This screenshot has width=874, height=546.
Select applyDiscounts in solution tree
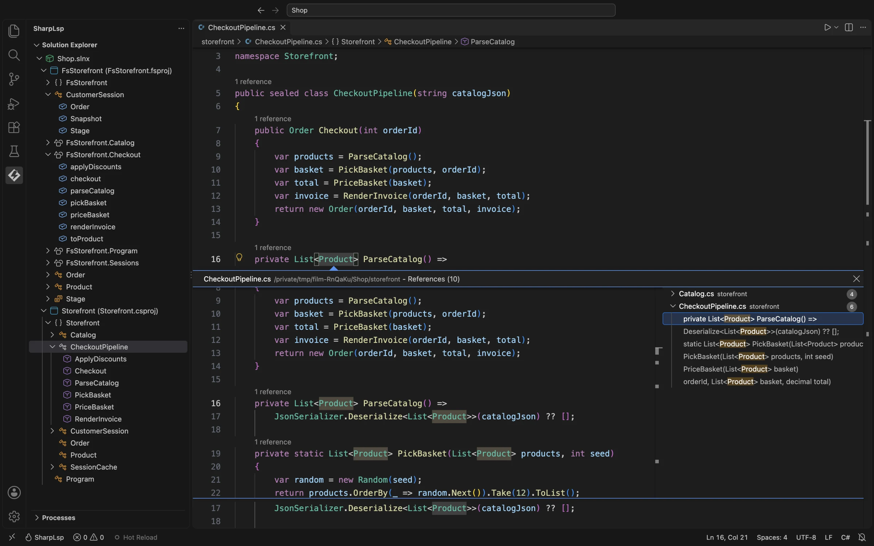tap(96, 167)
